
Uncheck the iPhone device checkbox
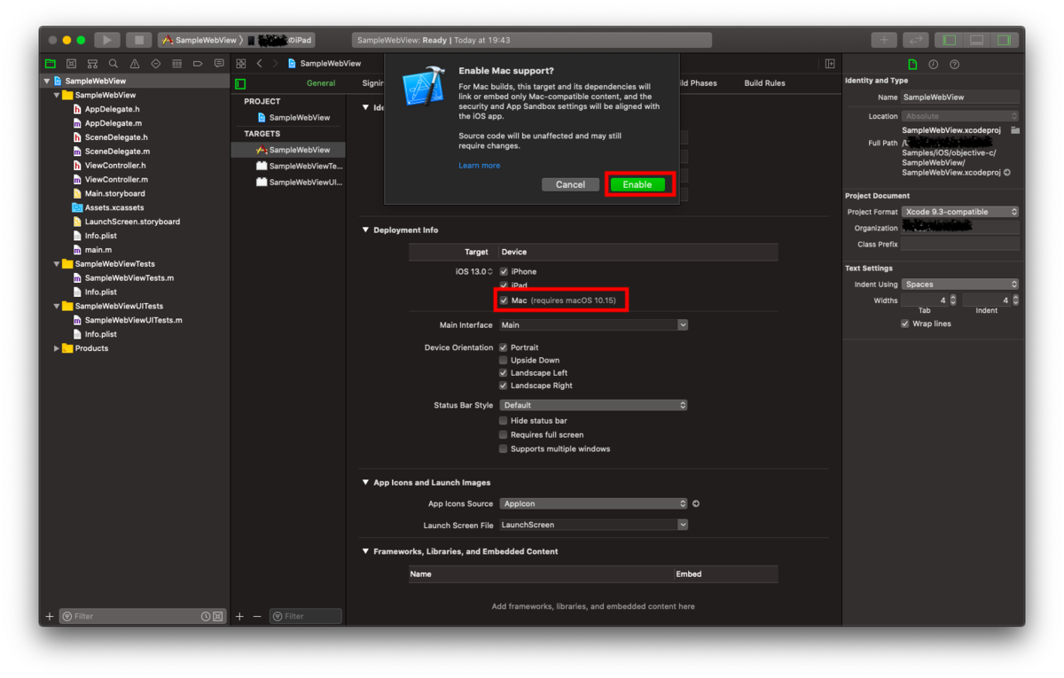tap(504, 271)
